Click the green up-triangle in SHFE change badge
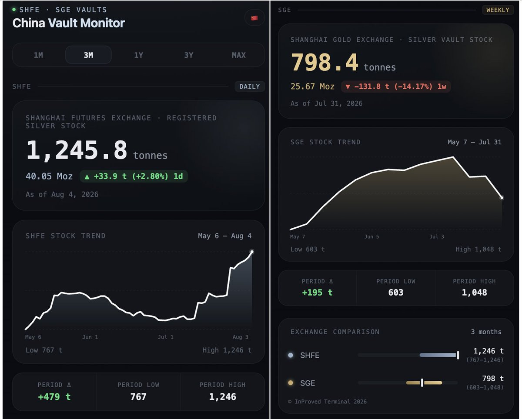 tap(87, 176)
